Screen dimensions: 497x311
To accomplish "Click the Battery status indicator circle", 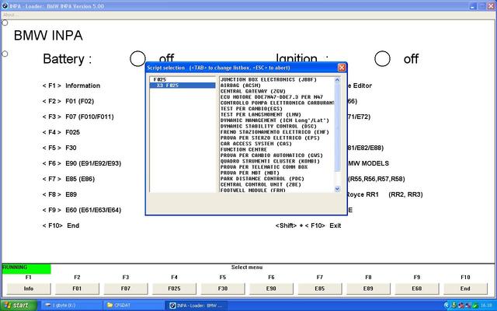I will tap(138, 59).
